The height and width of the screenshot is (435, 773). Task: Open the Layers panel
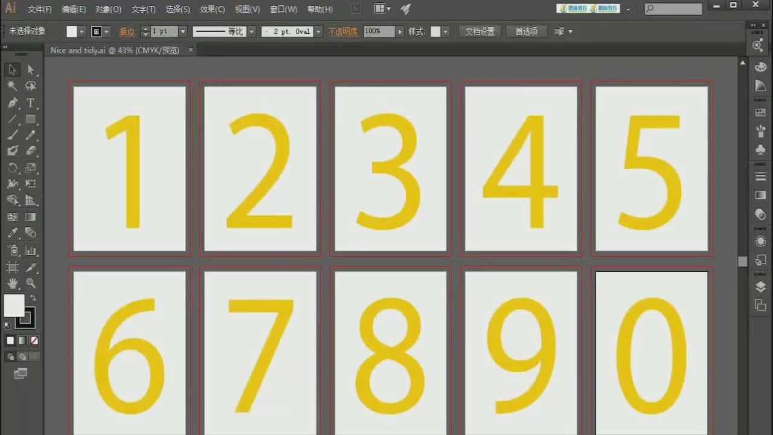point(760,286)
